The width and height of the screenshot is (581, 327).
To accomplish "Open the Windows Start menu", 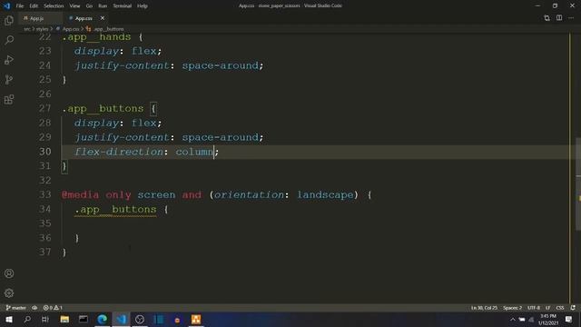I will [x=9, y=319].
